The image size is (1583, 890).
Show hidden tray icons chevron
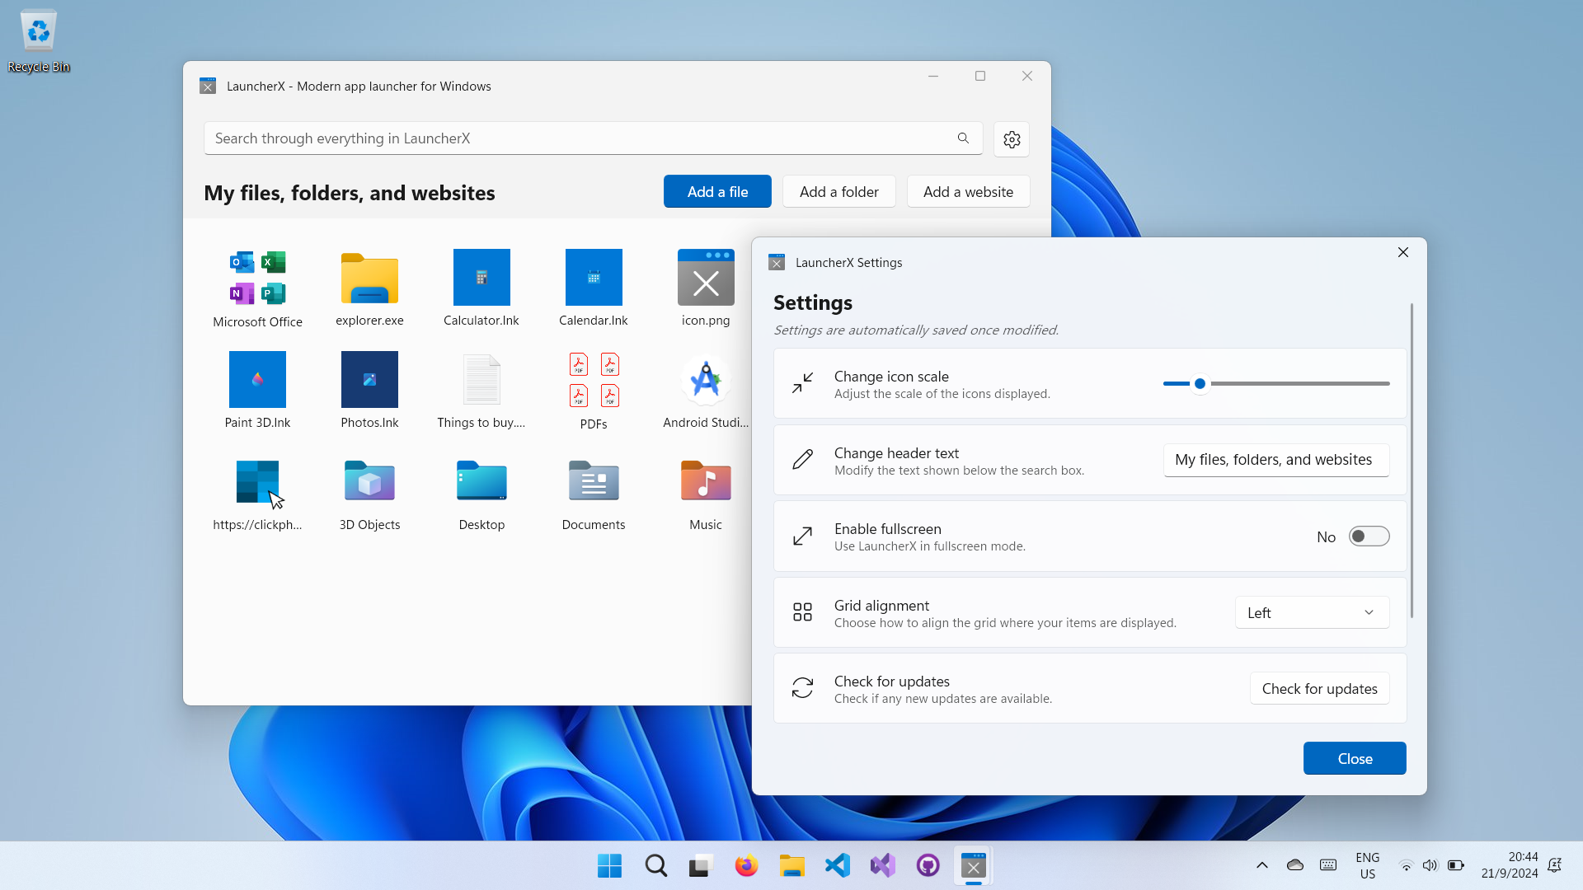tap(1261, 865)
